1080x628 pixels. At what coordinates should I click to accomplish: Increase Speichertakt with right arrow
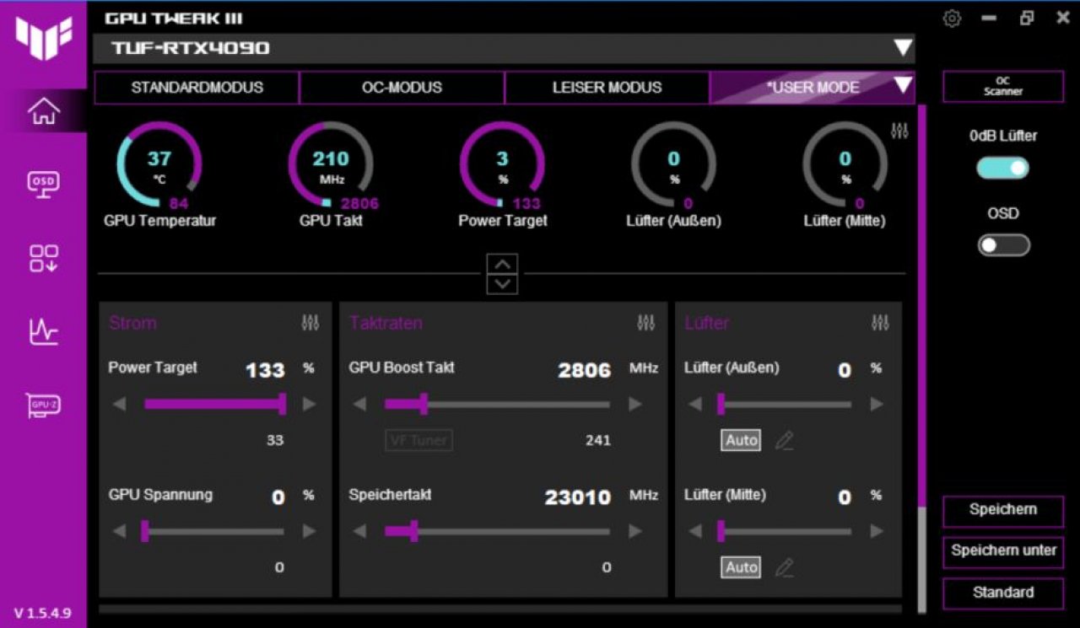(x=635, y=531)
